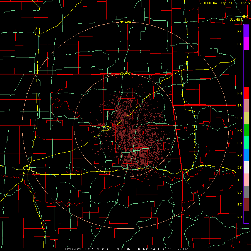Click the GR legend label
Screen dimensions: 251x251
coord(239,106)
